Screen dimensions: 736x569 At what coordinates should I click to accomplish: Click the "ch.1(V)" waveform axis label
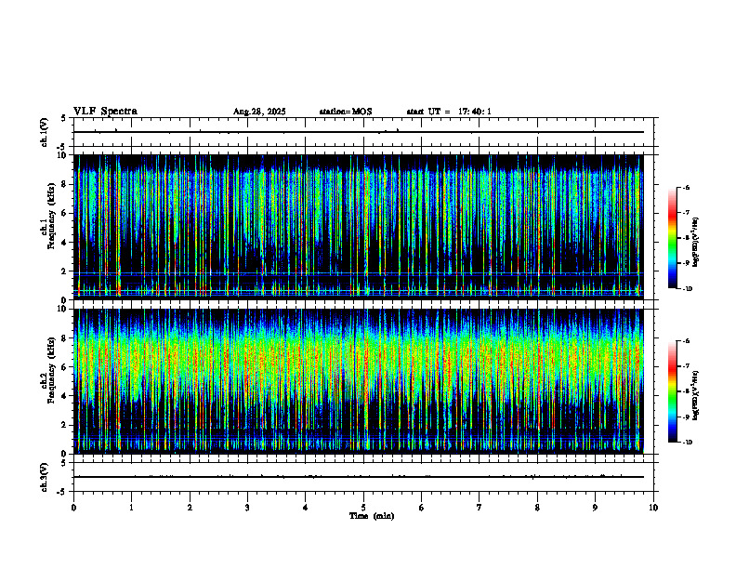pyautogui.click(x=44, y=132)
